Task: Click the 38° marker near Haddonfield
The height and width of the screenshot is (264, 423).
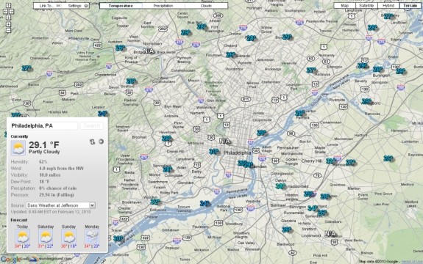Action: (280, 186)
